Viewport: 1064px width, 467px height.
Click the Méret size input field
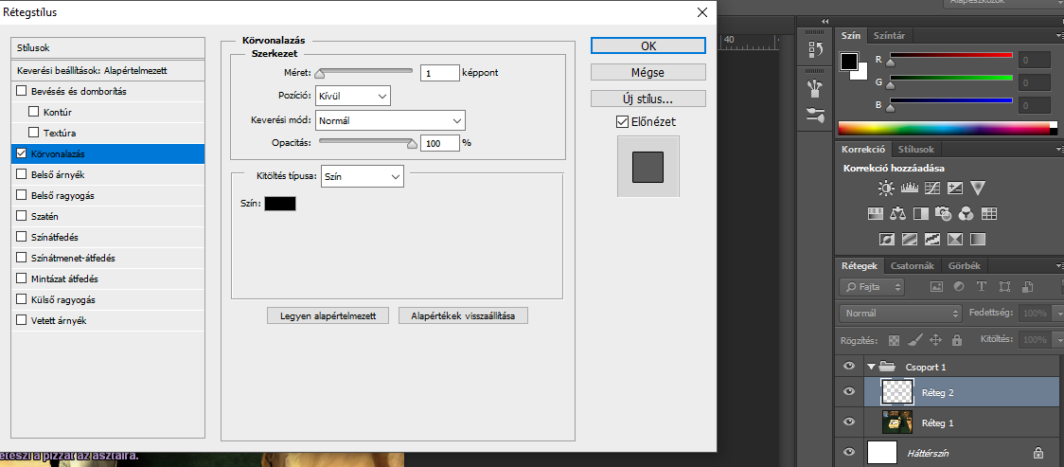[x=439, y=72]
